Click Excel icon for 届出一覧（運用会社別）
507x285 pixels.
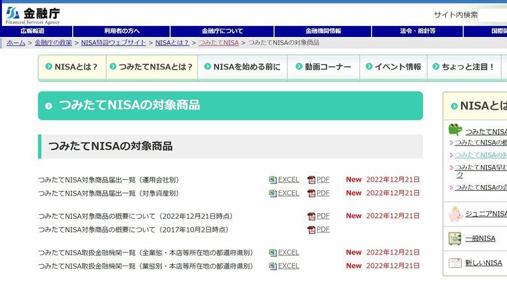pos(272,180)
